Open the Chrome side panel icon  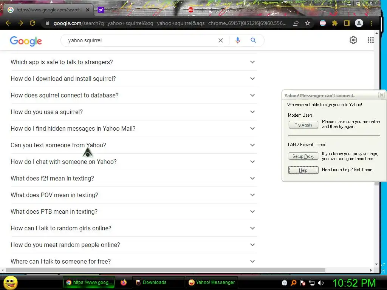coord(347,23)
